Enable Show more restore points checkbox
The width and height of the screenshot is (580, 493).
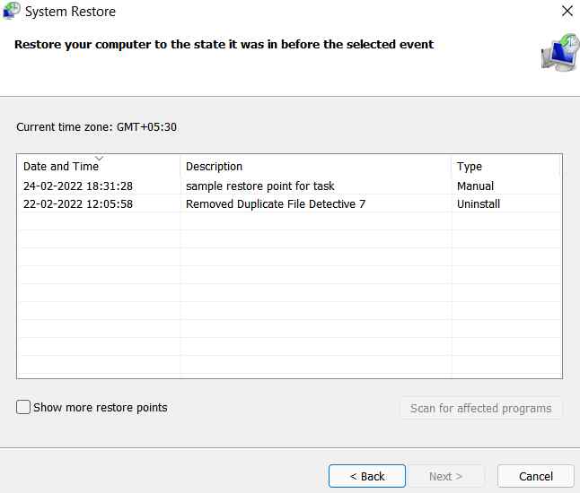click(23, 407)
